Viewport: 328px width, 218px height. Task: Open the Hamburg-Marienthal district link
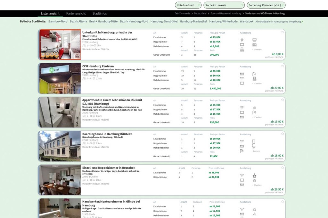click(x=193, y=21)
